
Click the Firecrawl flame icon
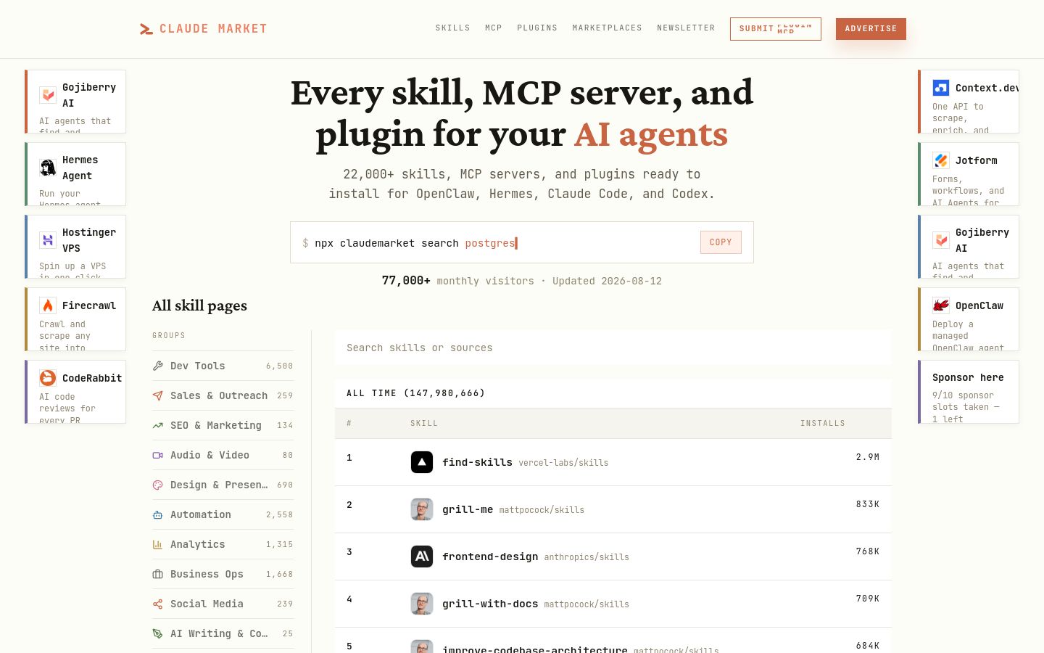(48, 305)
